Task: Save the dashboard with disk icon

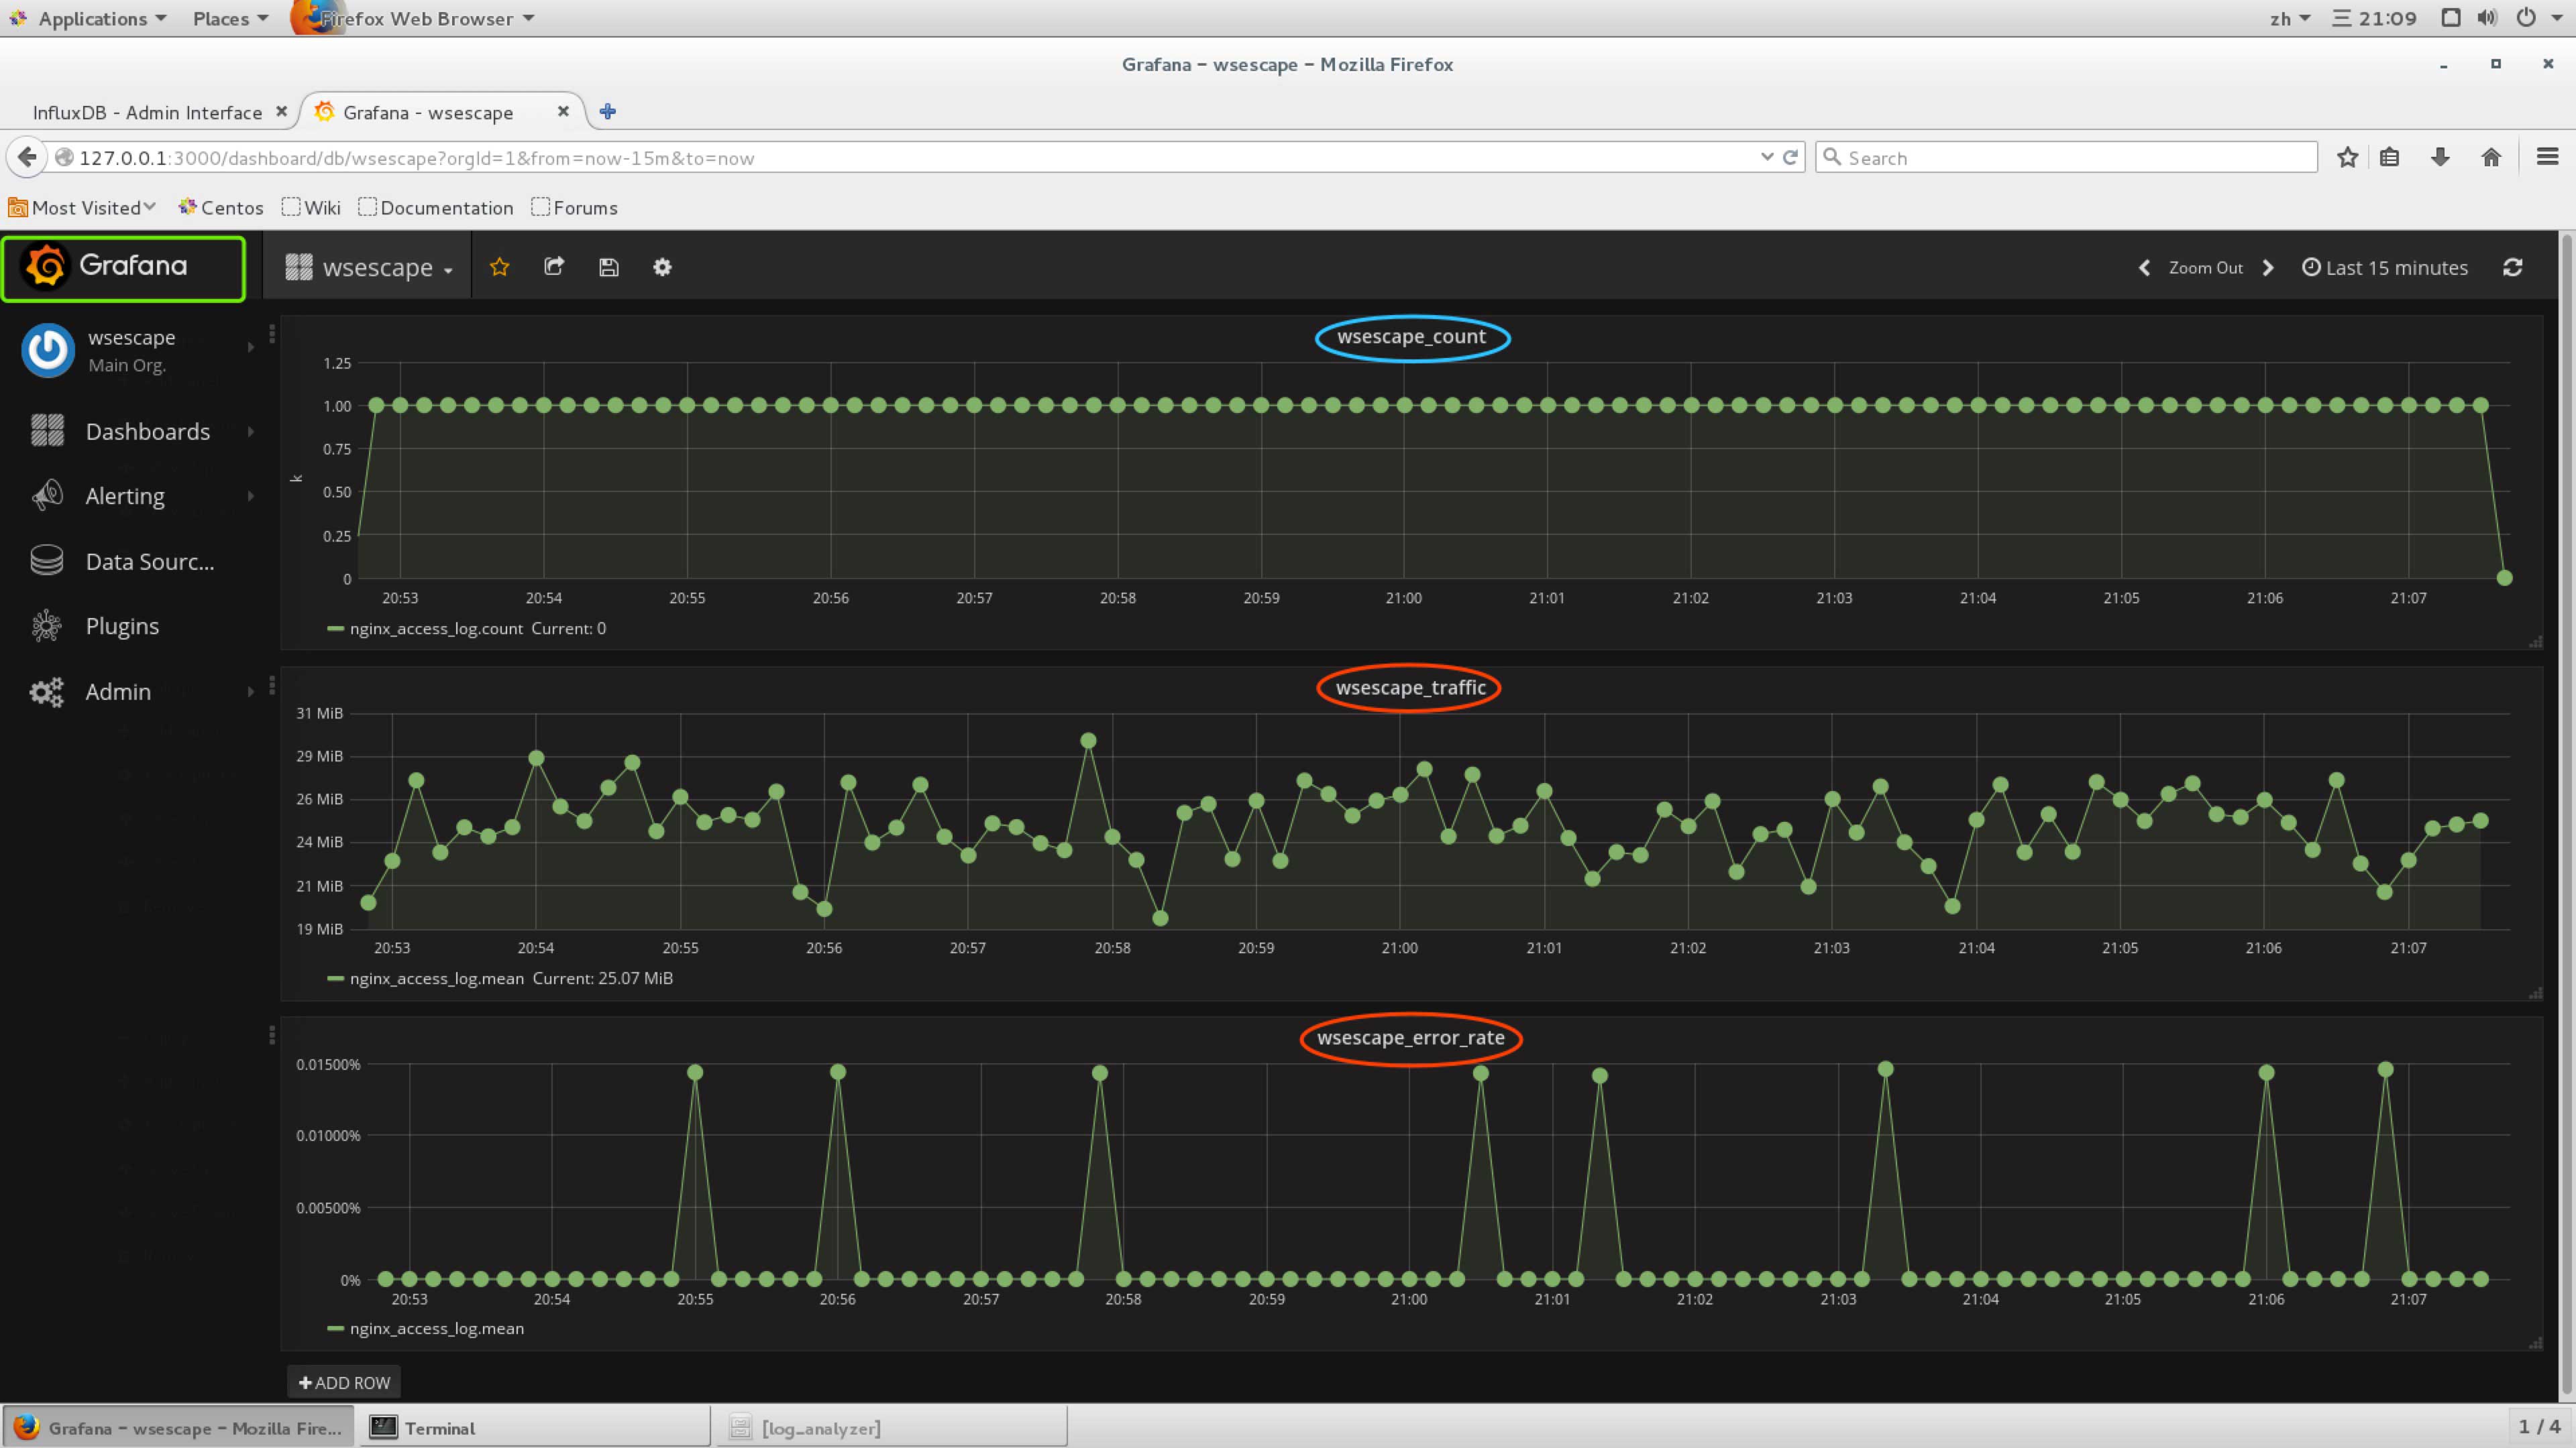Action: pos(608,267)
